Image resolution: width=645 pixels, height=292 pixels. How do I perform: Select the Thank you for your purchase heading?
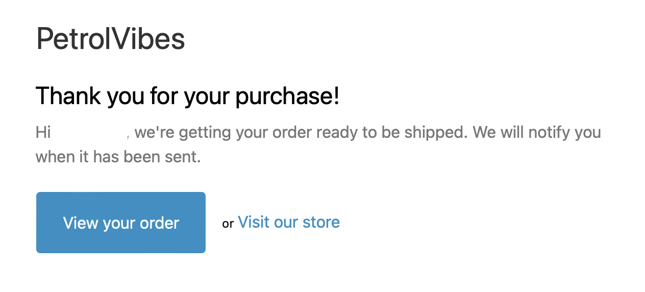coord(187,96)
